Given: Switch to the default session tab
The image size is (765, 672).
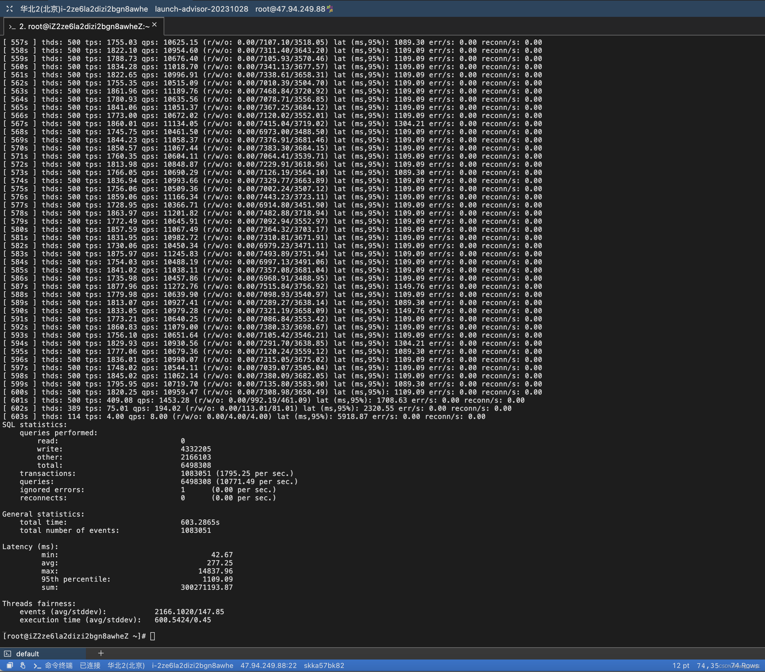Looking at the screenshot, I should pos(27,654).
